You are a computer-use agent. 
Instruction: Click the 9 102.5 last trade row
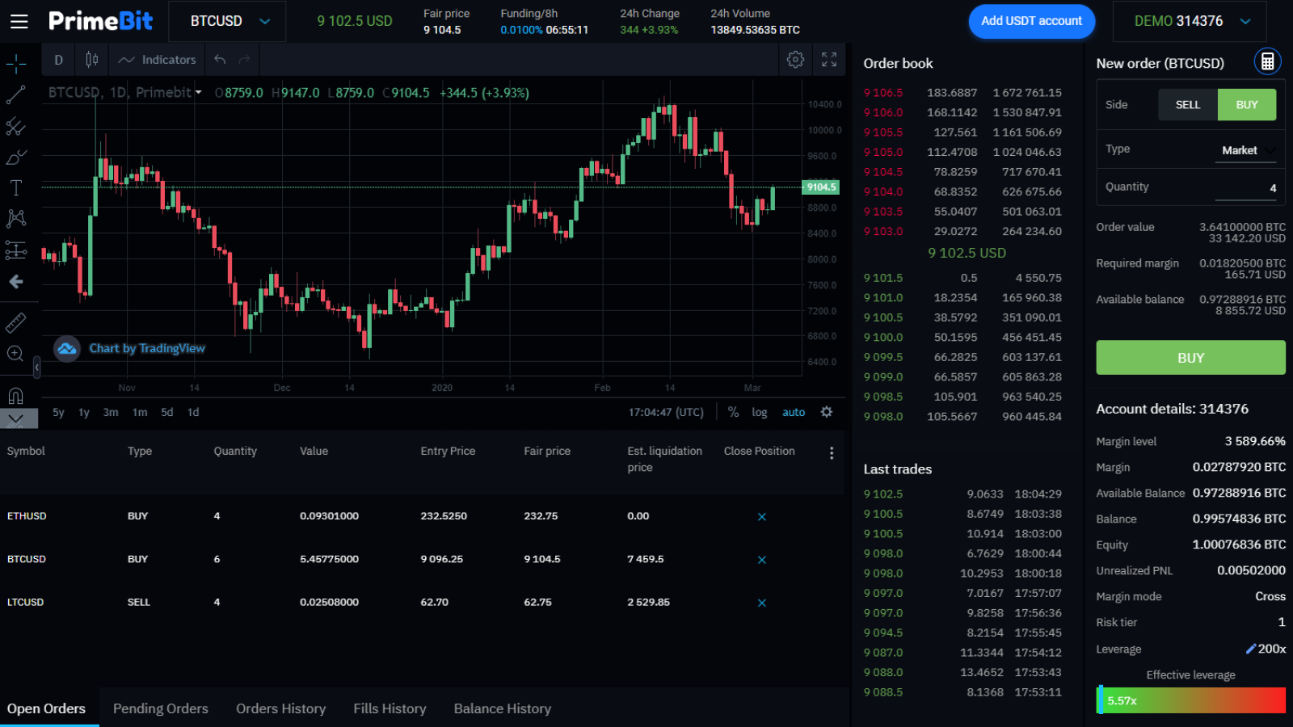pos(962,494)
